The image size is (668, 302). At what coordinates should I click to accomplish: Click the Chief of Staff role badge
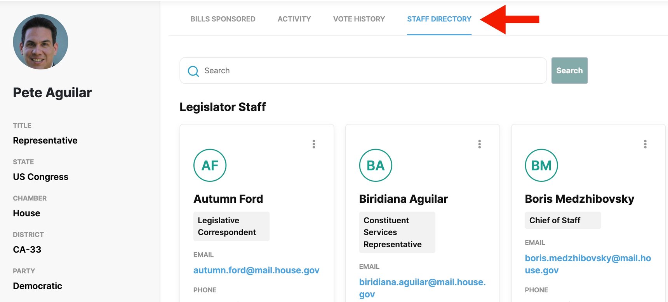click(x=562, y=220)
